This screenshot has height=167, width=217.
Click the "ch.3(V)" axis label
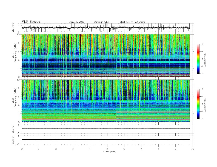(13, 129)
